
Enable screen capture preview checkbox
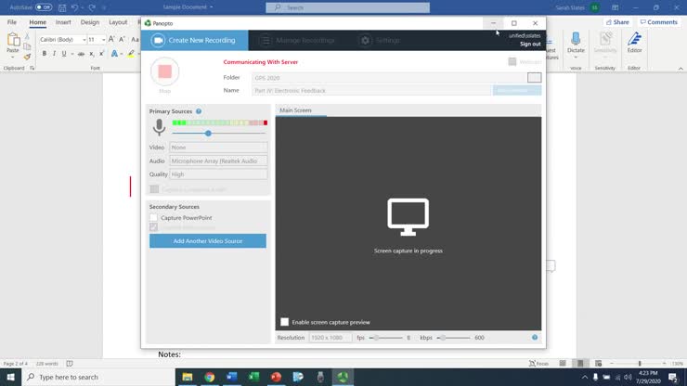click(x=285, y=322)
